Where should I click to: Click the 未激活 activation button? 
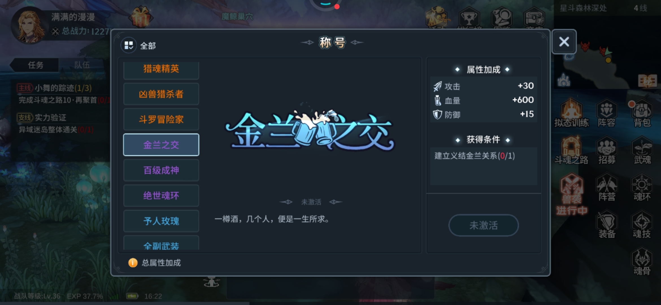pyautogui.click(x=483, y=225)
